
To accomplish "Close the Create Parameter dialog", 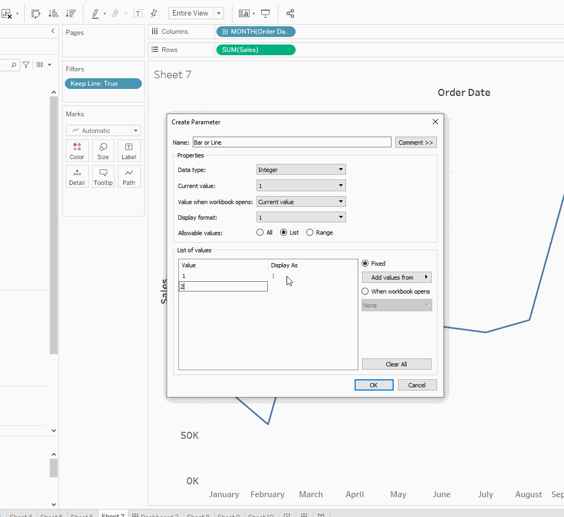I will tap(435, 122).
